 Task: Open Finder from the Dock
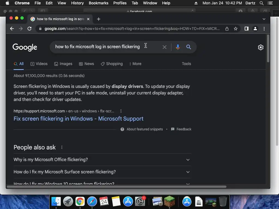[56, 201]
